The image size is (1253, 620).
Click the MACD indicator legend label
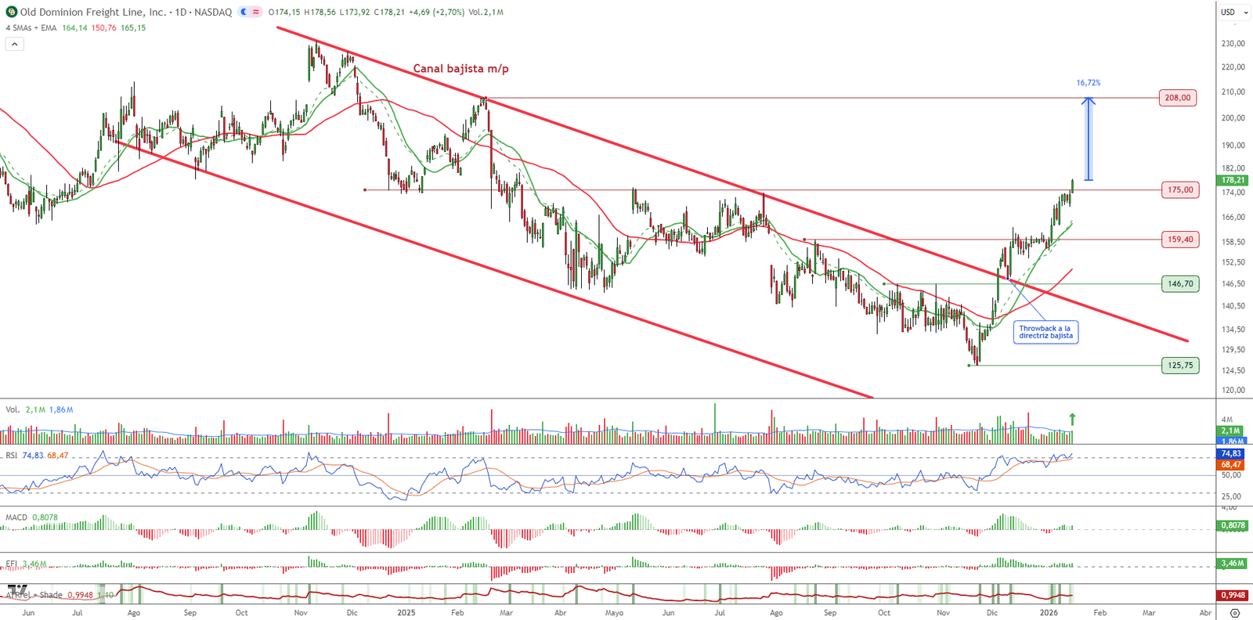(x=16, y=517)
